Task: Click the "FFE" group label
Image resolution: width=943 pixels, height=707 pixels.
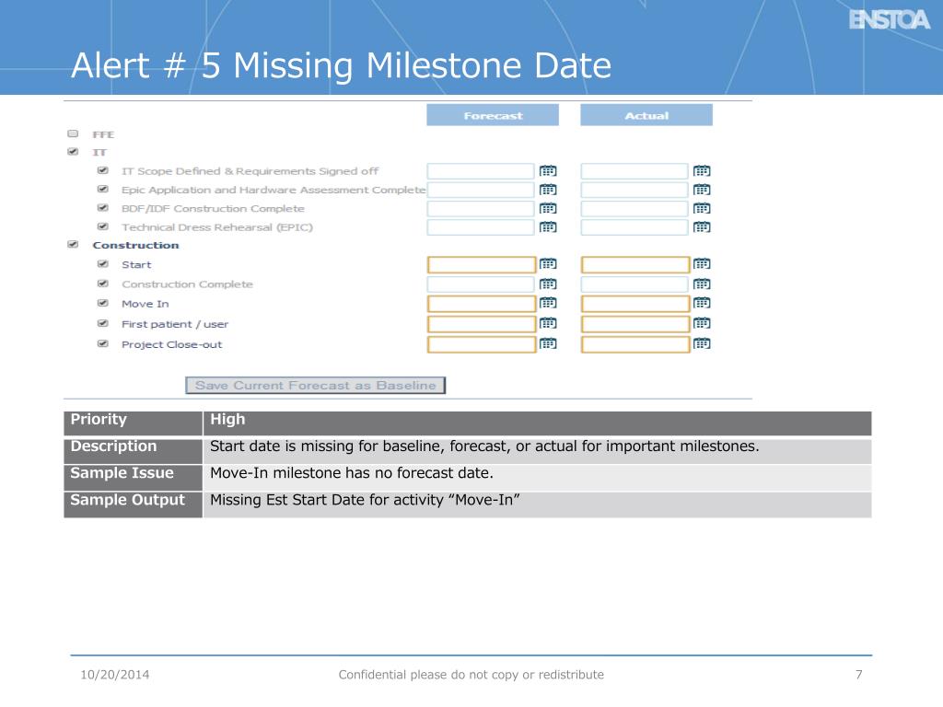Action: coord(103,134)
